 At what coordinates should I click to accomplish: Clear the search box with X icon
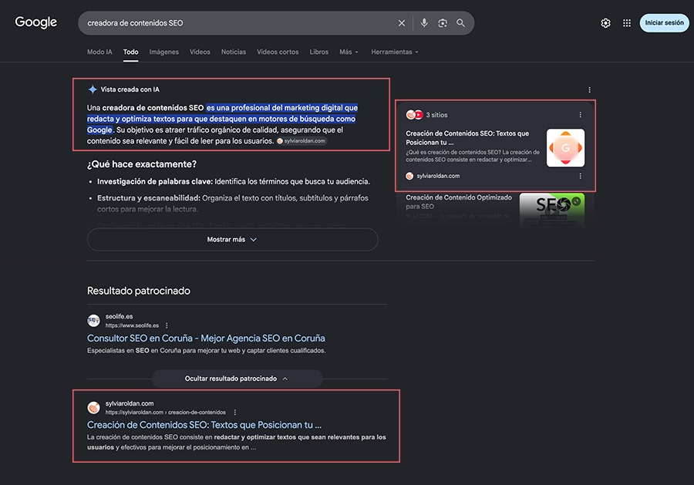point(402,23)
